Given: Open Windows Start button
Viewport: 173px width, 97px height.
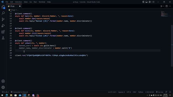Looking at the screenshot, I should 2,95.
